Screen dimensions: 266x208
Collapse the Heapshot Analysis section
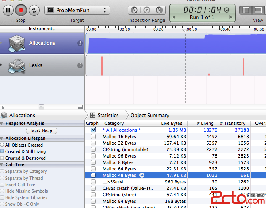coord(2,124)
